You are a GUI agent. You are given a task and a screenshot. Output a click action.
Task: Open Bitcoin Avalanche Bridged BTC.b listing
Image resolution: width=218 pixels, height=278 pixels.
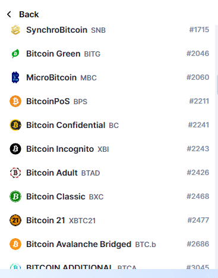pyautogui.click(x=109, y=244)
